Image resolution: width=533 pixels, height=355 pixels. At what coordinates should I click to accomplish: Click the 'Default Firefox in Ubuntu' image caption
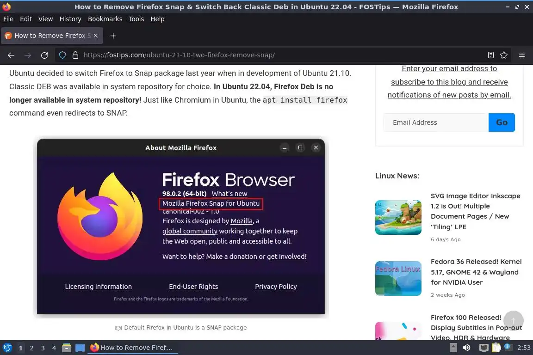(185, 327)
